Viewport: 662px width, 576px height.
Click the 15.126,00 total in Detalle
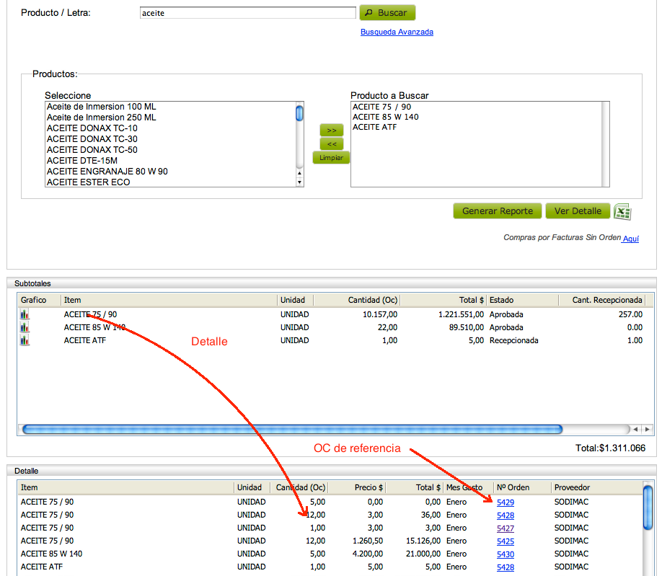pos(423,541)
